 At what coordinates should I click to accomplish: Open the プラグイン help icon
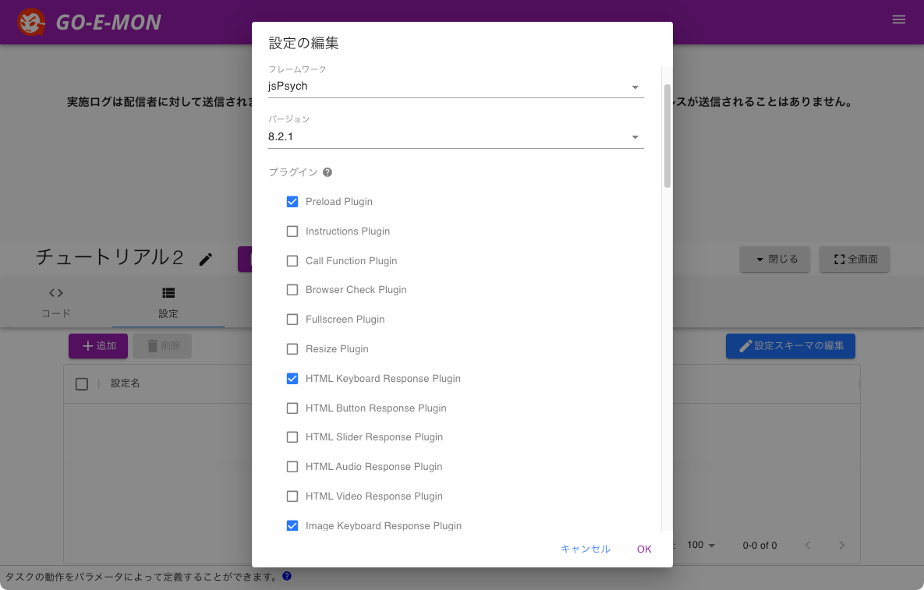coord(327,172)
